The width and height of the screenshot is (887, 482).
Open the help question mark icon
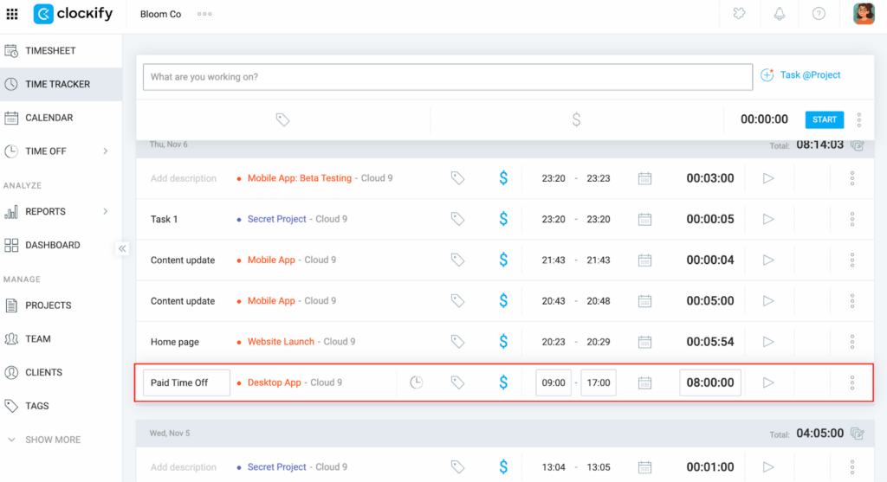819,14
